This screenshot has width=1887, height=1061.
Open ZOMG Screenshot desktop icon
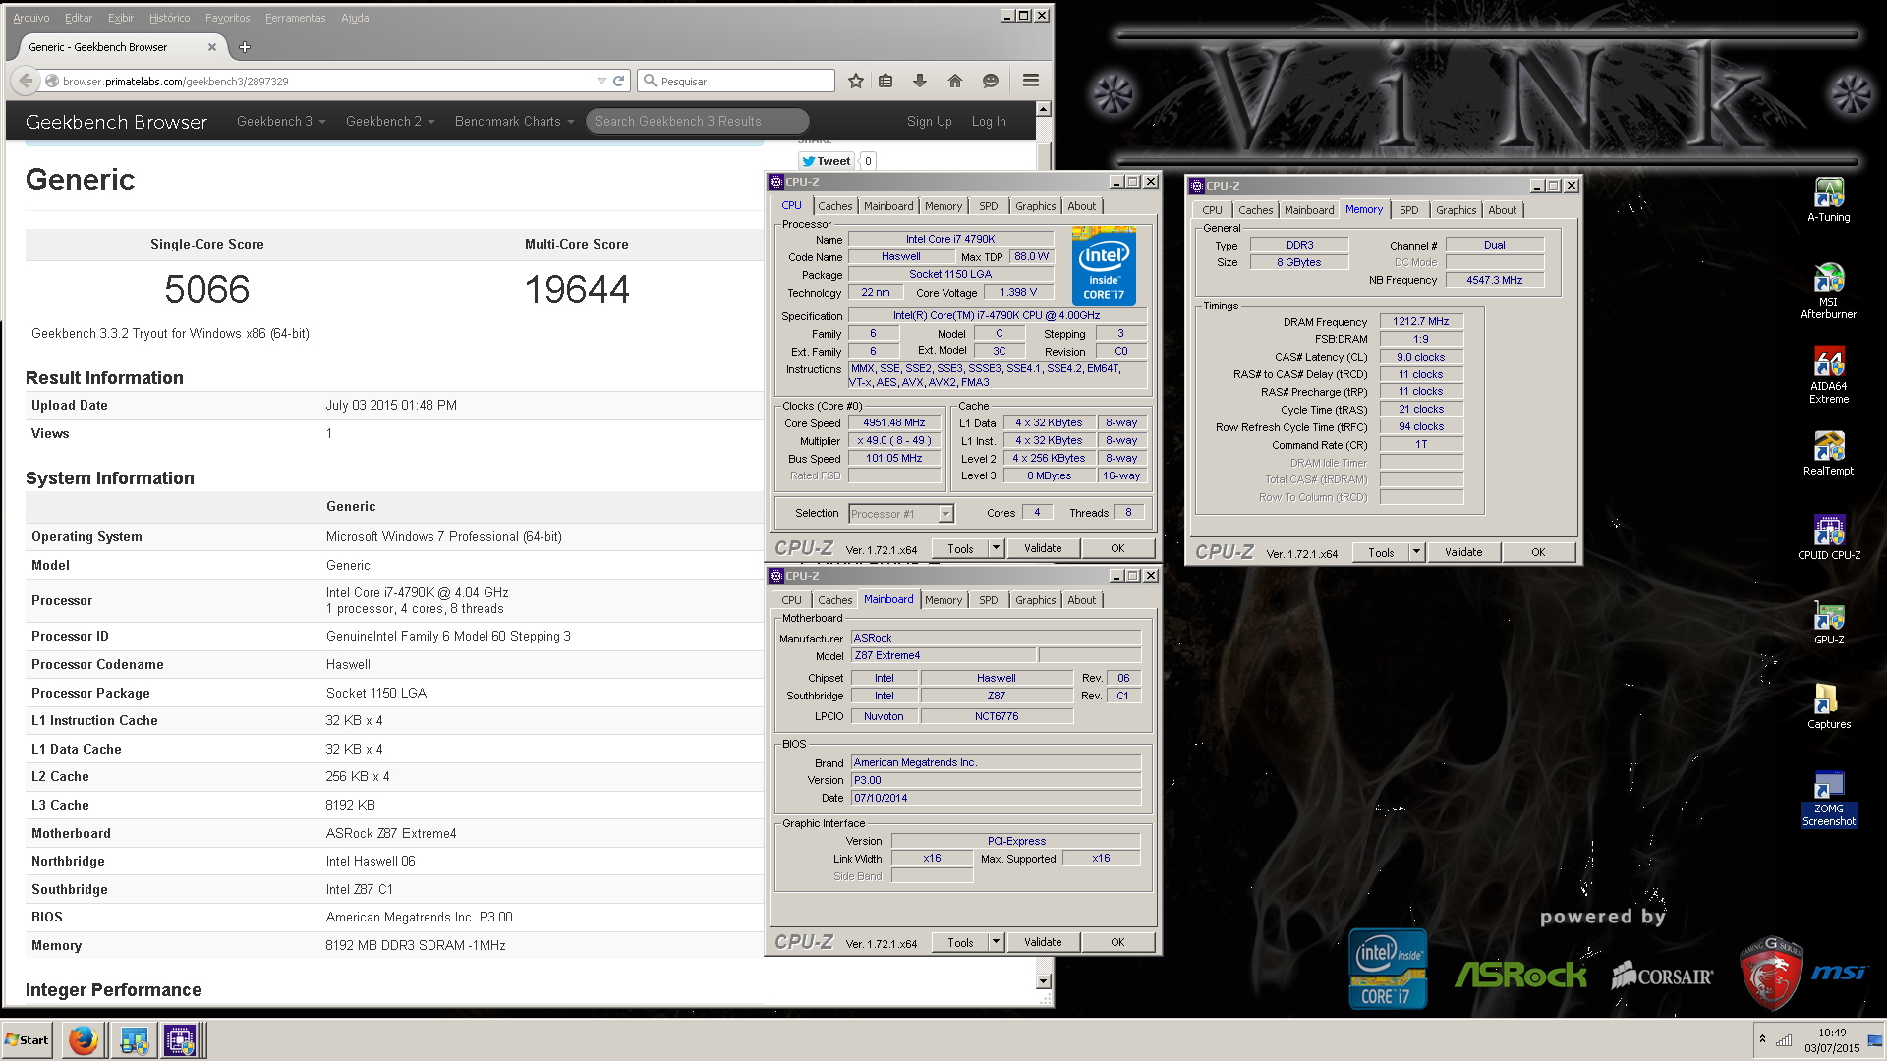coord(1829,799)
